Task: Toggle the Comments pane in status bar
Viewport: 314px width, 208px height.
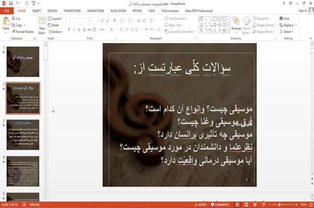Action: pos(220,204)
